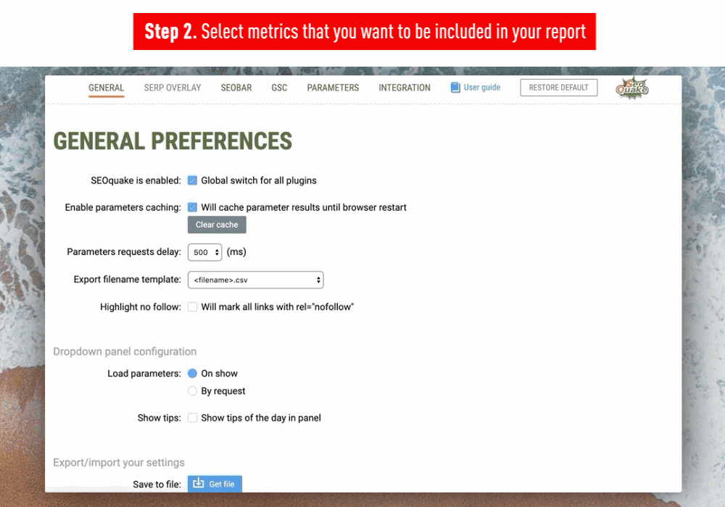This screenshot has width=725, height=507.
Task: Enable the Highlight no follow checkbox
Action: (192, 307)
